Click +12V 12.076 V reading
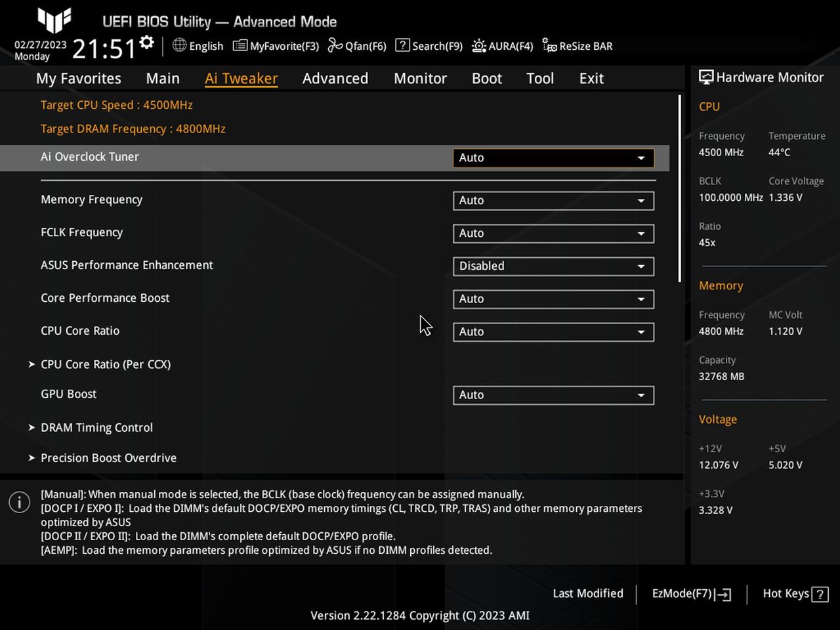840x630 pixels. click(x=719, y=465)
